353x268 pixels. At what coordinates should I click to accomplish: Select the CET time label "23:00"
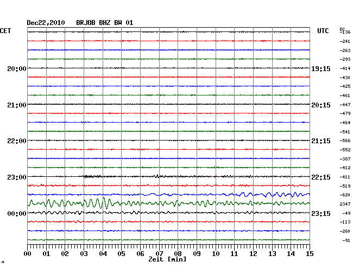pos(17,177)
